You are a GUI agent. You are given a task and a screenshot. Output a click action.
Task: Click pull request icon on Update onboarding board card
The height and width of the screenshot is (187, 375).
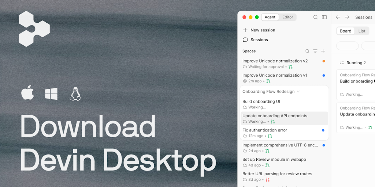coord(370,127)
